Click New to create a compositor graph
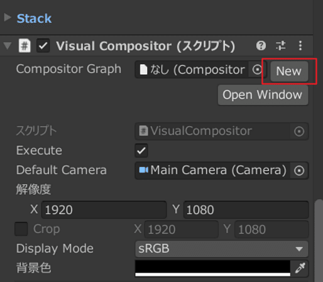 [289, 71]
